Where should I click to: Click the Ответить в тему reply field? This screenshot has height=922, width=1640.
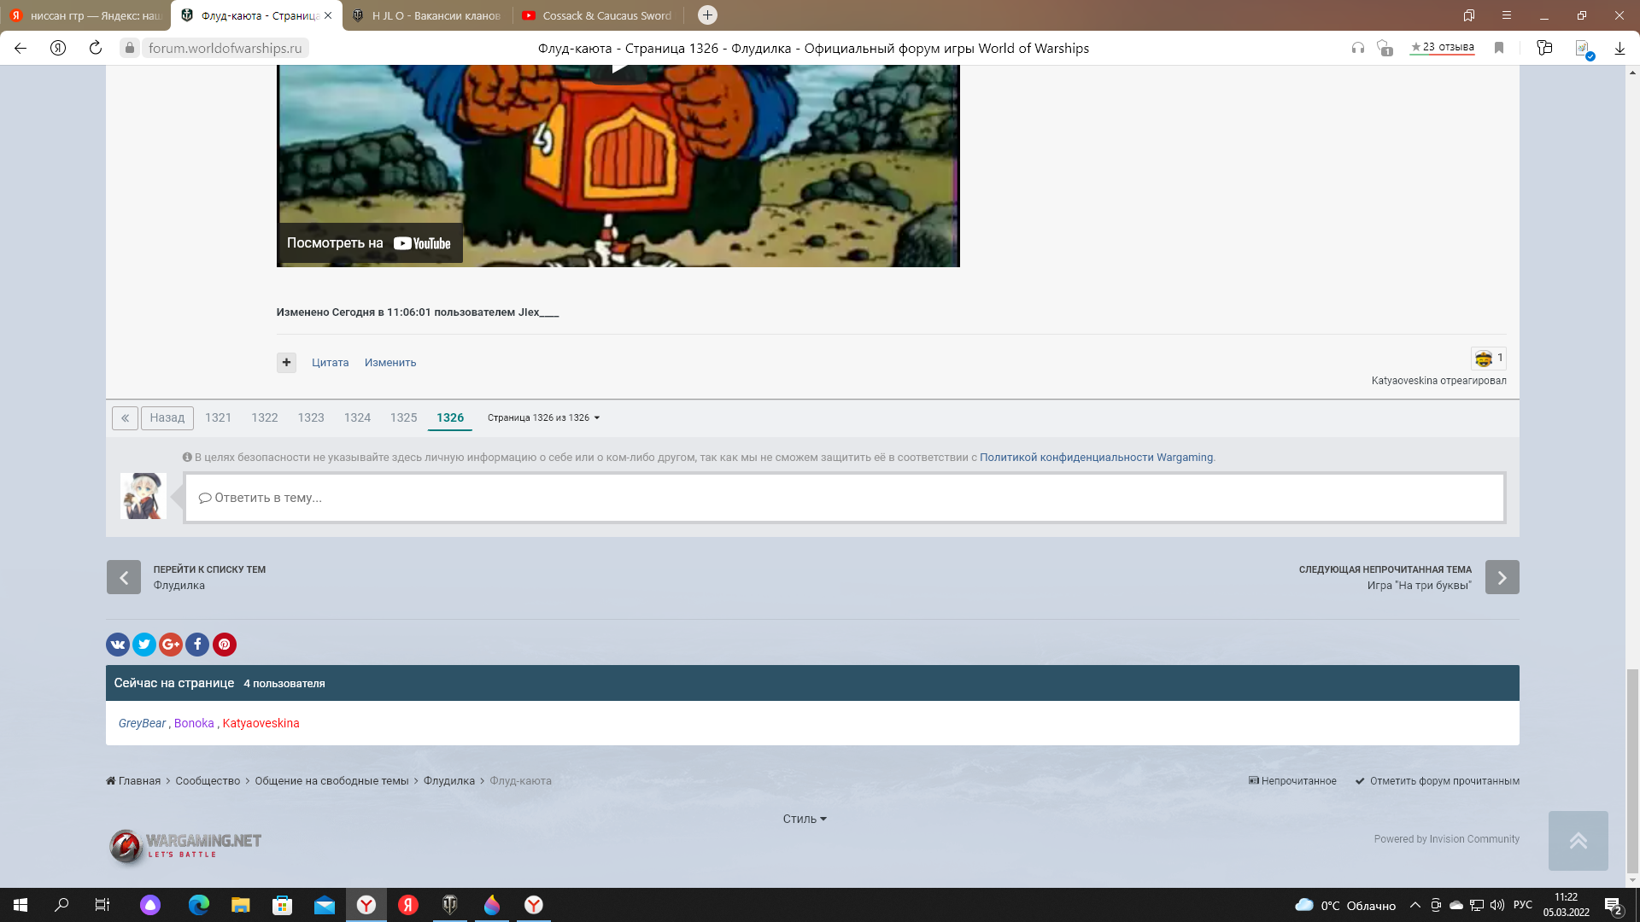pyautogui.click(x=845, y=498)
